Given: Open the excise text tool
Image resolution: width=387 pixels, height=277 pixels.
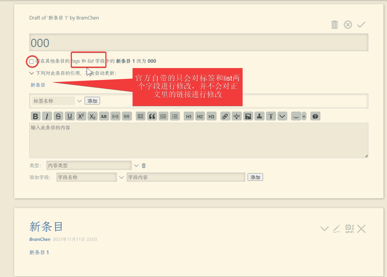Looking at the screenshot, I should 237,116.
